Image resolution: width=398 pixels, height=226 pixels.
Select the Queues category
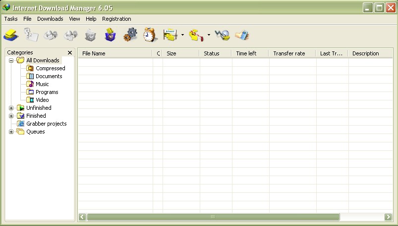[x=36, y=132]
